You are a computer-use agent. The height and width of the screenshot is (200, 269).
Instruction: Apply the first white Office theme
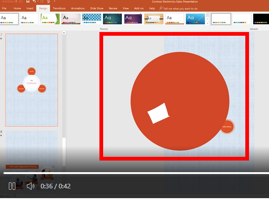(x=9, y=19)
